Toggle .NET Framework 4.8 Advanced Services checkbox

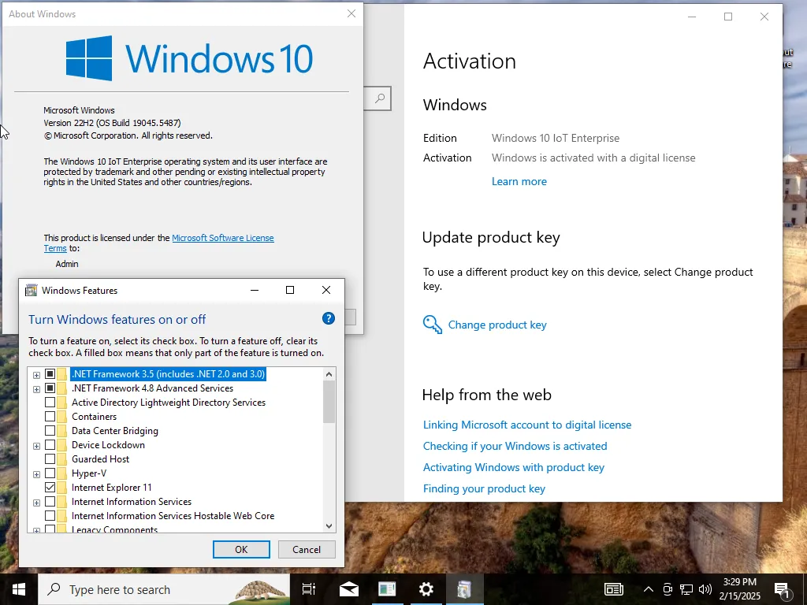pyautogui.click(x=50, y=388)
